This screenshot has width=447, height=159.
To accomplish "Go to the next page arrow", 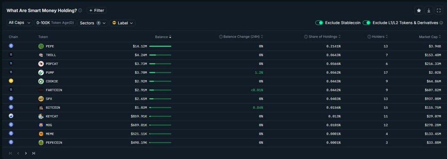I will tap(26, 153).
